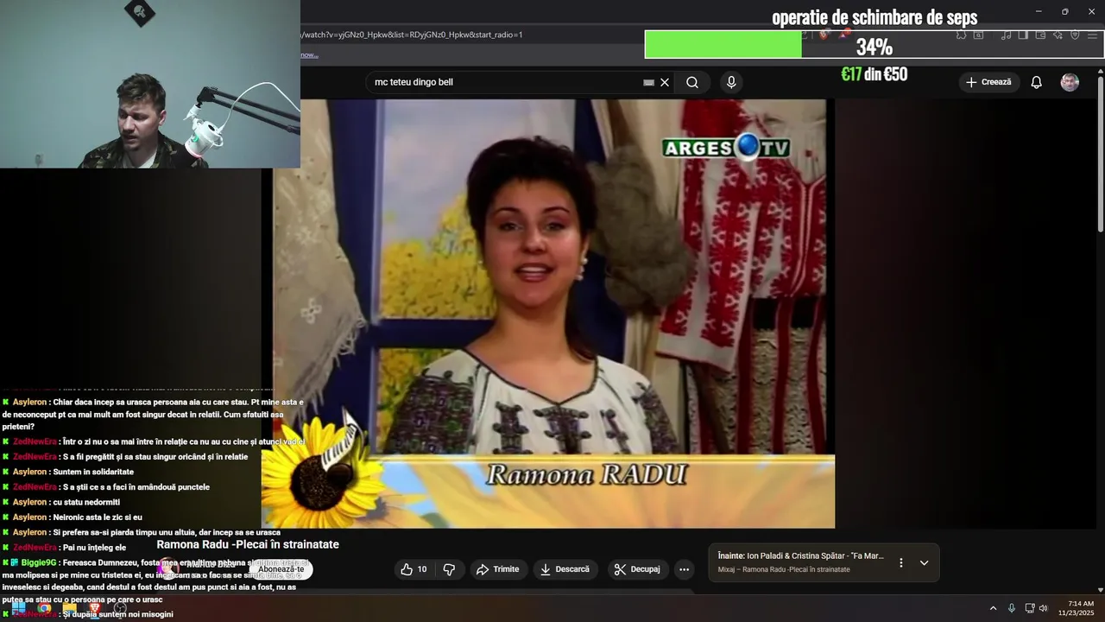
Task: Open File Explorer from taskbar
Action: point(69,608)
